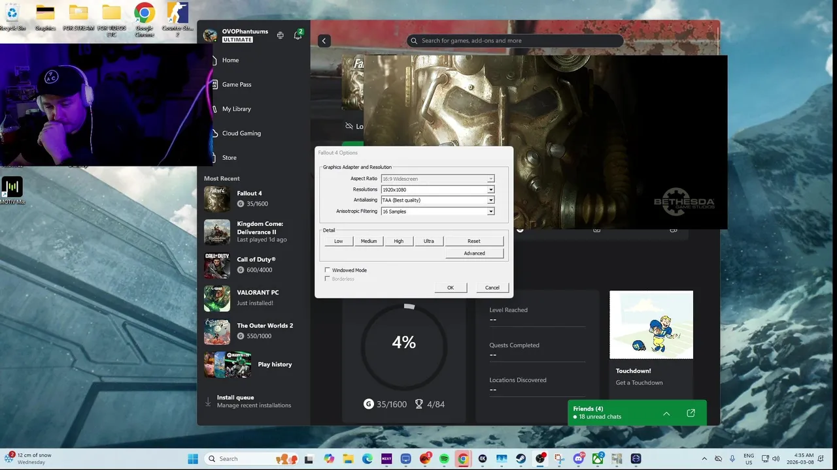Image resolution: width=837 pixels, height=470 pixels.
Task: Open Install queue
Action: coord(254,401)
